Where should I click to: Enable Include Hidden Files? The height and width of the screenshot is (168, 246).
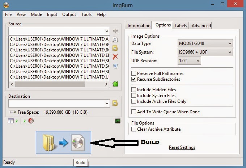point(133,90)
